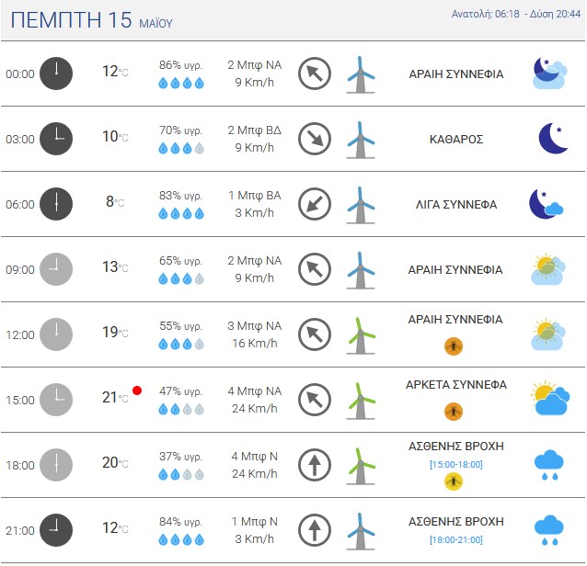Click the wind turbine icon at 12:00
587x566 pixels.
click(x=361, y=335)
